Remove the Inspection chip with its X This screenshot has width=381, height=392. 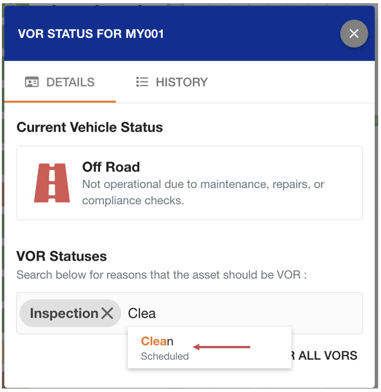pos(108,313)
